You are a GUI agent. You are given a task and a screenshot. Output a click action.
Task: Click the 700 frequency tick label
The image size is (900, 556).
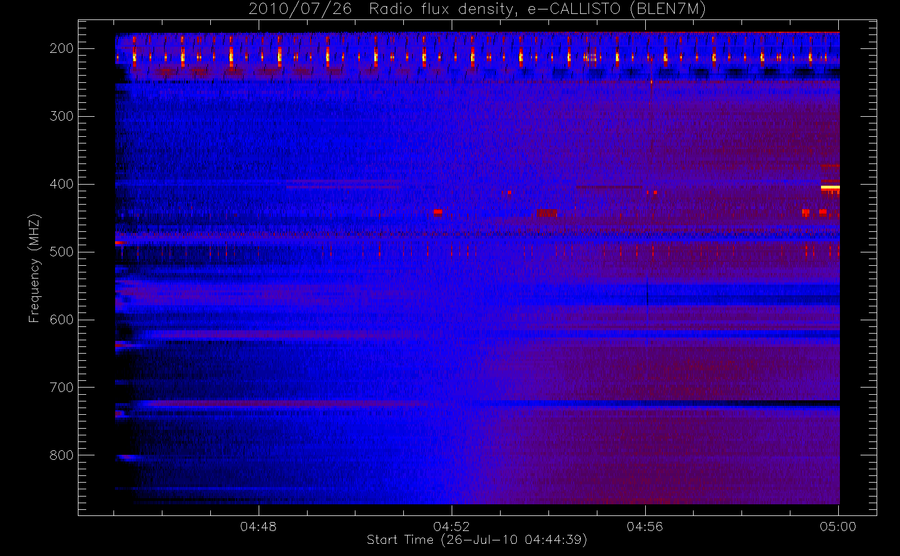[62, 388]
